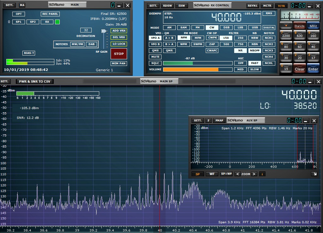Open SETT. in RX CONTROL window
The image size is (323, 233).
[x=153, y=6]
